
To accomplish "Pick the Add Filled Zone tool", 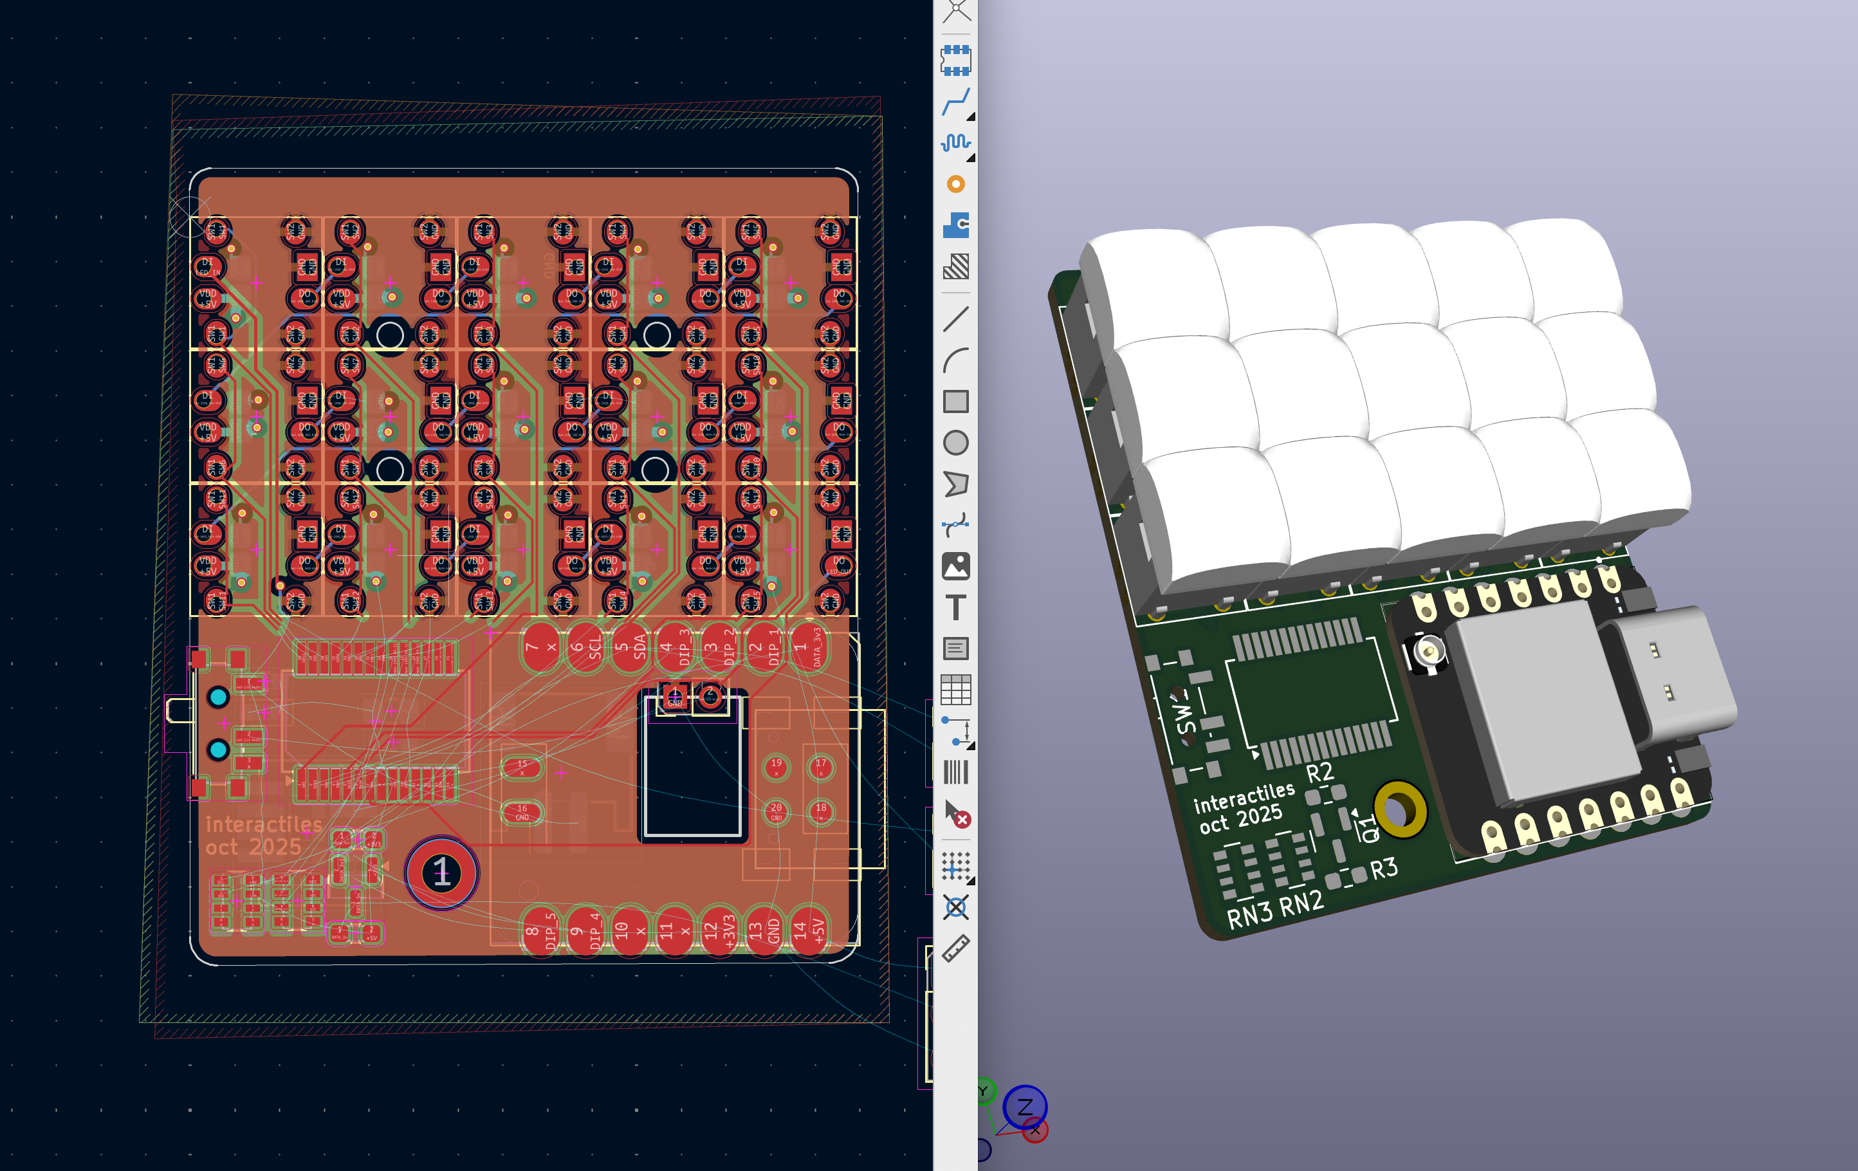I will tap(955, 225).
